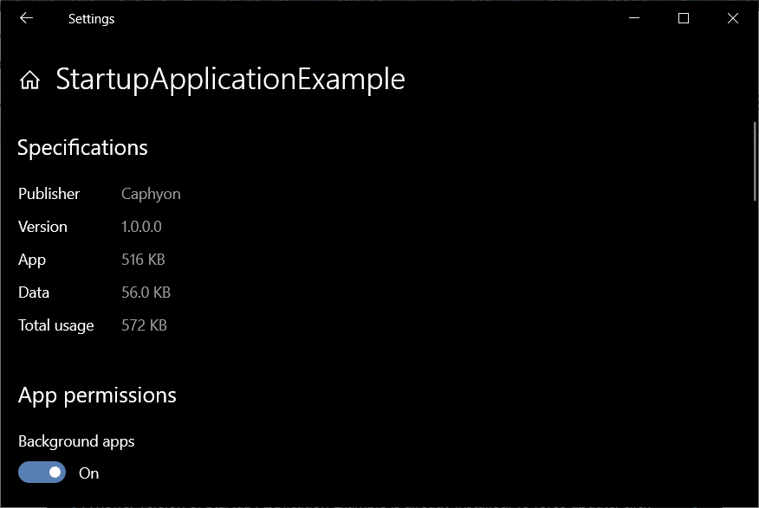
Task: Click the Total usage field label
Action: click(56, 325)
